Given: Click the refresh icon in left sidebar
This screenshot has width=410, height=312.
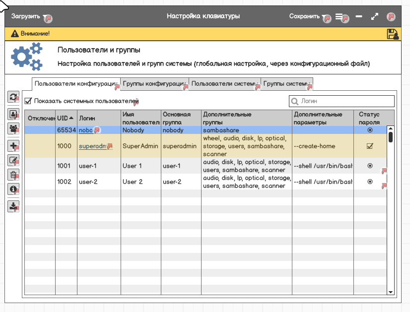Looking at the screenshot, I should pos(13,97).
